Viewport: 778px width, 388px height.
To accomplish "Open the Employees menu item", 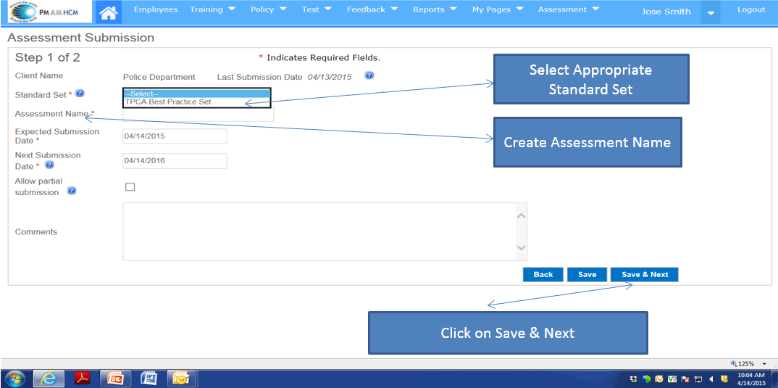I will click(x=156, y=10).
